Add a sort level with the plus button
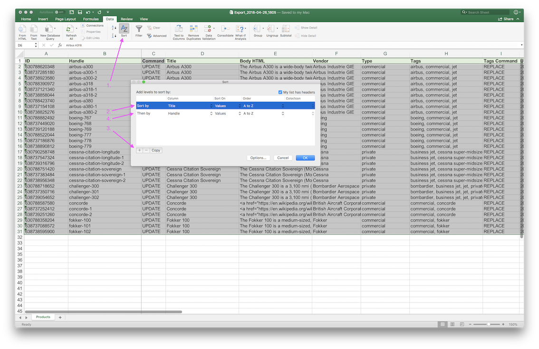Viewport: 539px width, 349px height. click(140, 150)
